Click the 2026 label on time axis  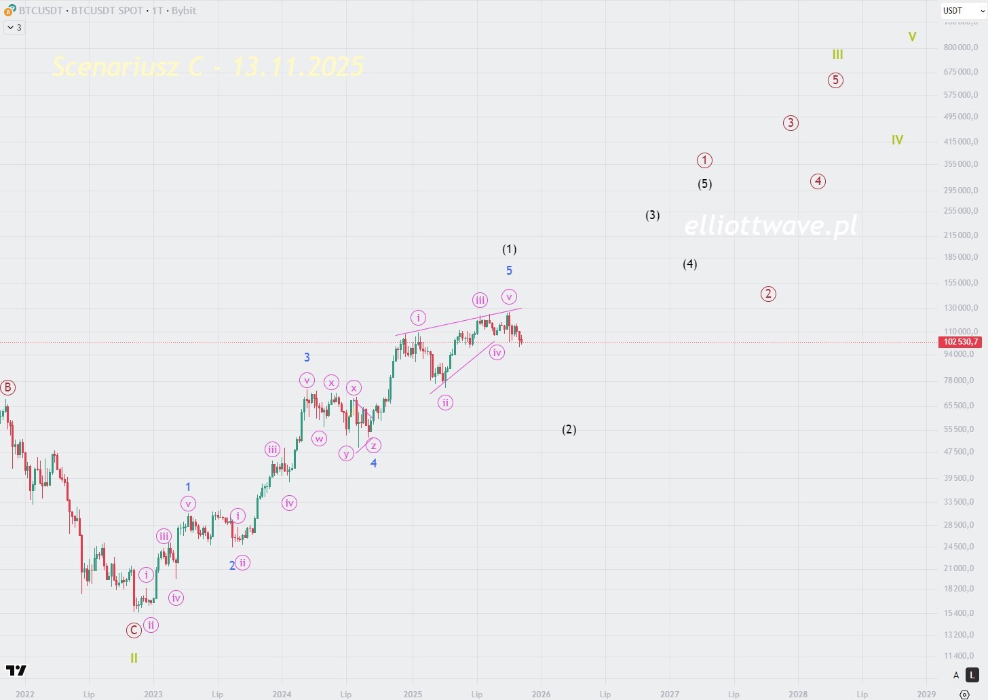(541, 694)
